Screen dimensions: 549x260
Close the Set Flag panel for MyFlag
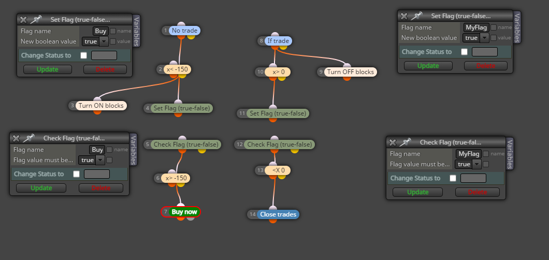[x=403, y=16]
